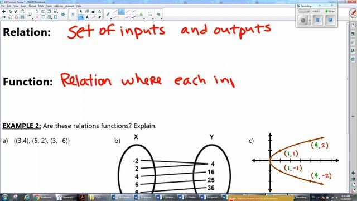
Task: Click the lower-right right-arrow sidebar button
Action: [x=353, y=179]
